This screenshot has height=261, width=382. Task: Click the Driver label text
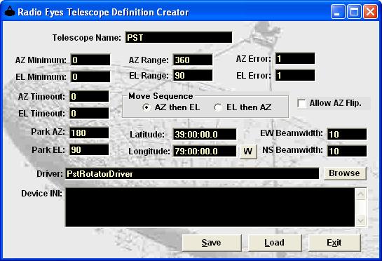pyautogui.click(x=50, y=174)
